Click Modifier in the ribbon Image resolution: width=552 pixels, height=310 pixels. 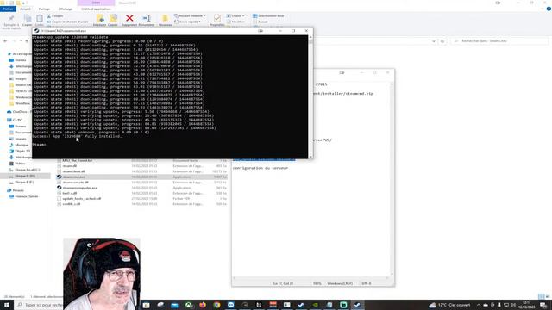pos(235,22)
